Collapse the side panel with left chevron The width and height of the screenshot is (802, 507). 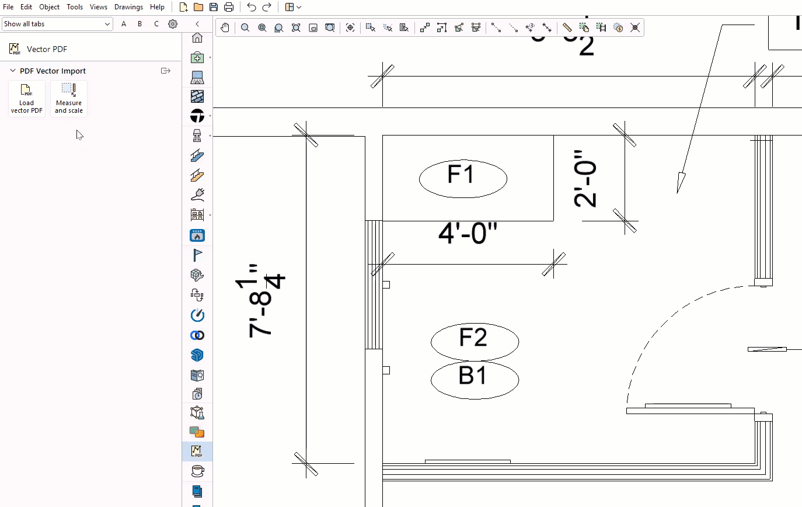(x=197, y=24)
